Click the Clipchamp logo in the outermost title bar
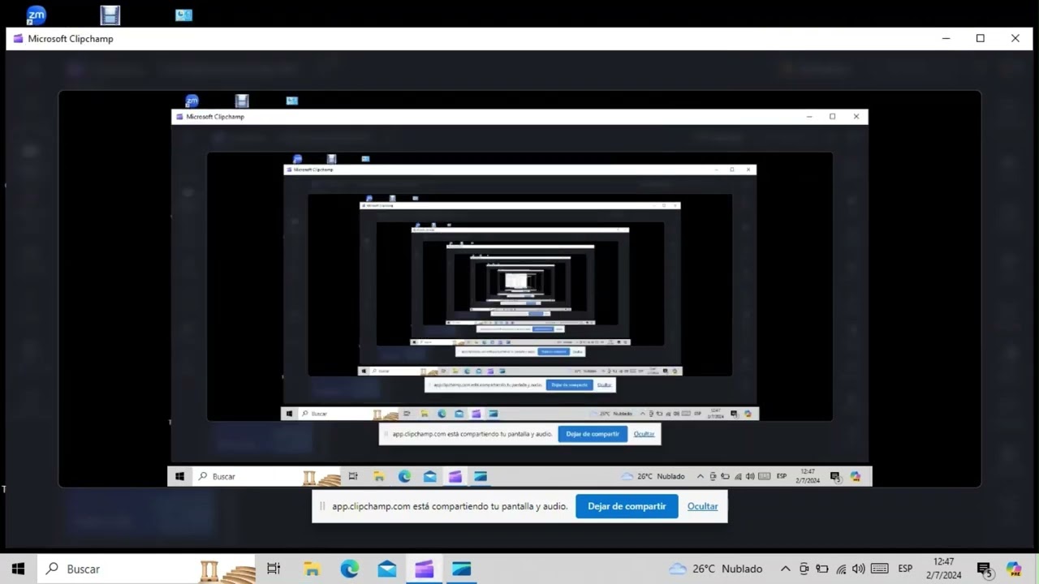 click(x=18, y=39)
